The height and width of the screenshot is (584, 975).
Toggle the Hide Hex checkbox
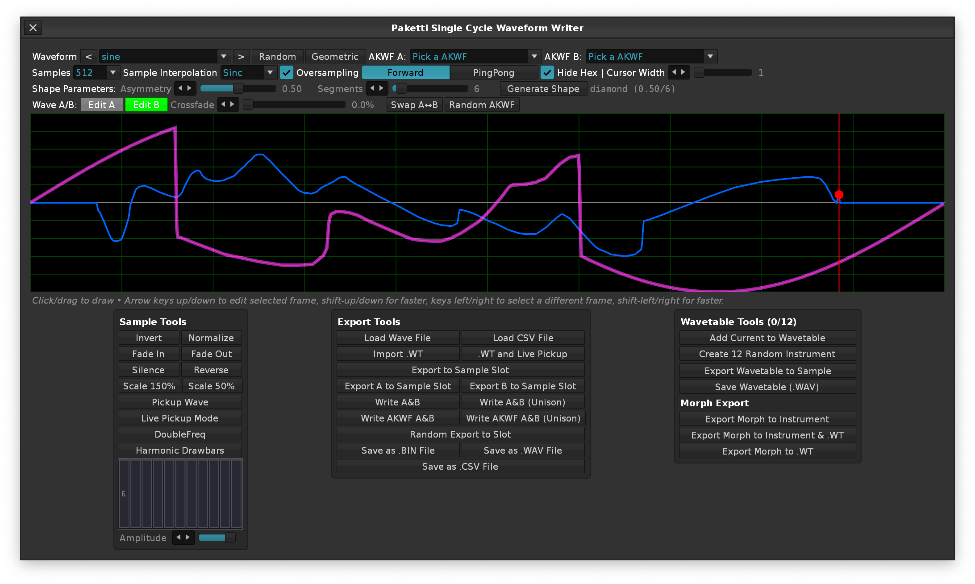click(x=547, y=73)
